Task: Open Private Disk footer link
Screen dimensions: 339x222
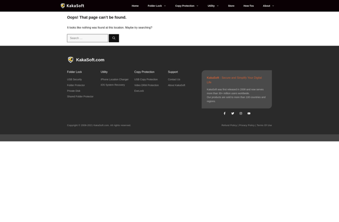Action: (x=73, y=91)
